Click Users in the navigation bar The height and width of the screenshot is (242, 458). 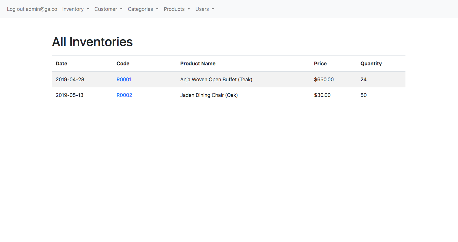(202, 9)
